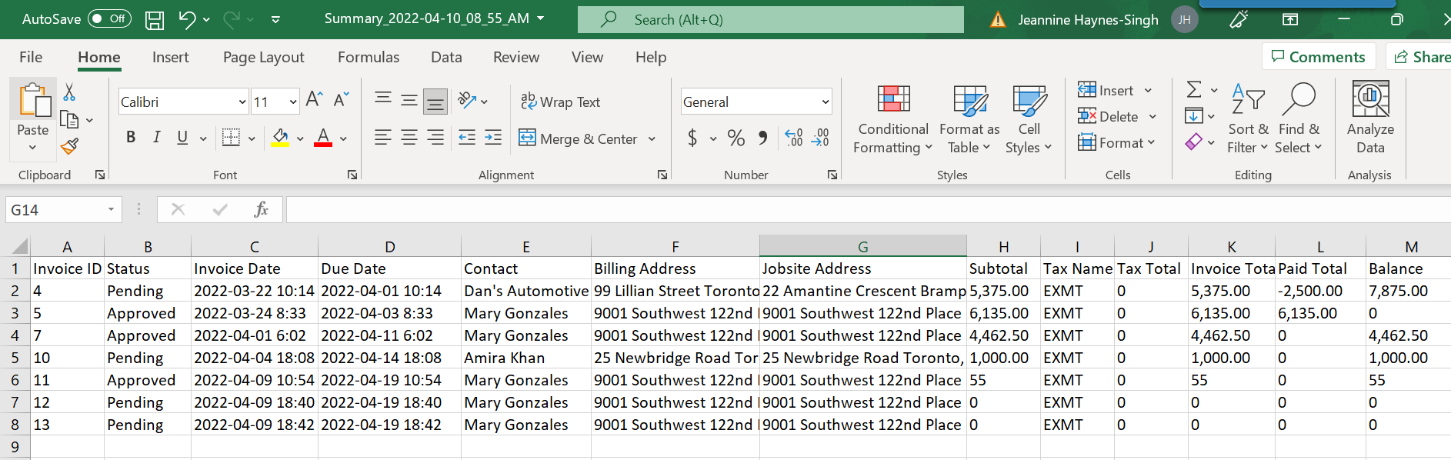Open the Formulas ribbon tab

[x=369, y=58]
